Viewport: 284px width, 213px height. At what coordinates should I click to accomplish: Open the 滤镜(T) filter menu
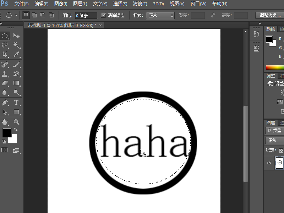140,4
